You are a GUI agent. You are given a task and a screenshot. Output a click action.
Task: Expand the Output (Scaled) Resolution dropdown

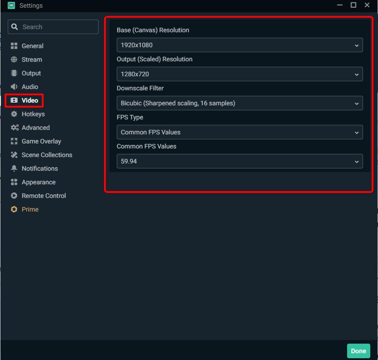pyautogui.click(x=239, y=74)
